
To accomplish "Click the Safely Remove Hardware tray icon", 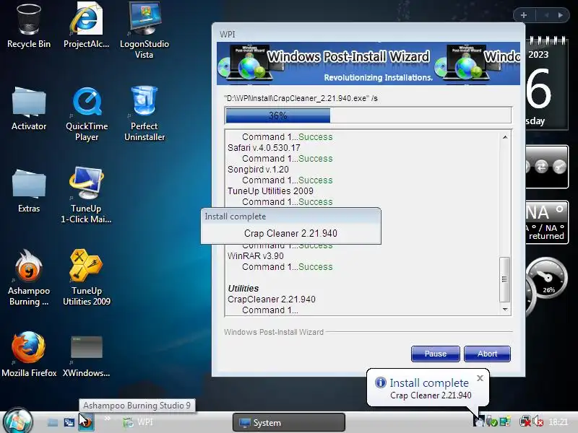I will [492, 421].
